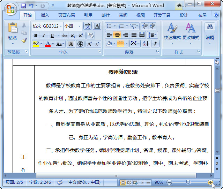Click the proofing check icon in status bar
This screenshot has height=189, width=223.
[x=60, y=182]
